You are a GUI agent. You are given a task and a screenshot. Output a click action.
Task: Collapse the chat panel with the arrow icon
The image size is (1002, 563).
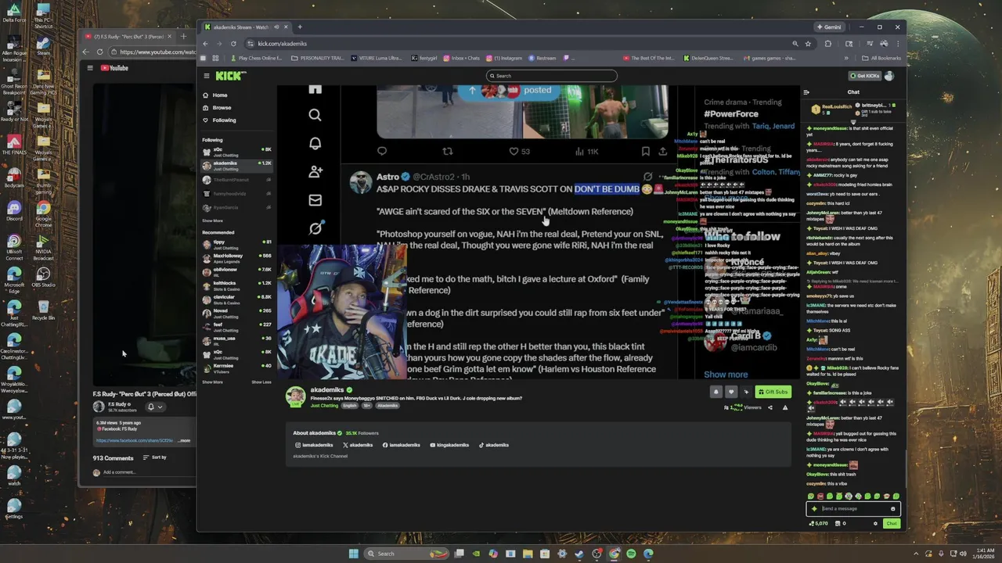(x=806, y=92)
